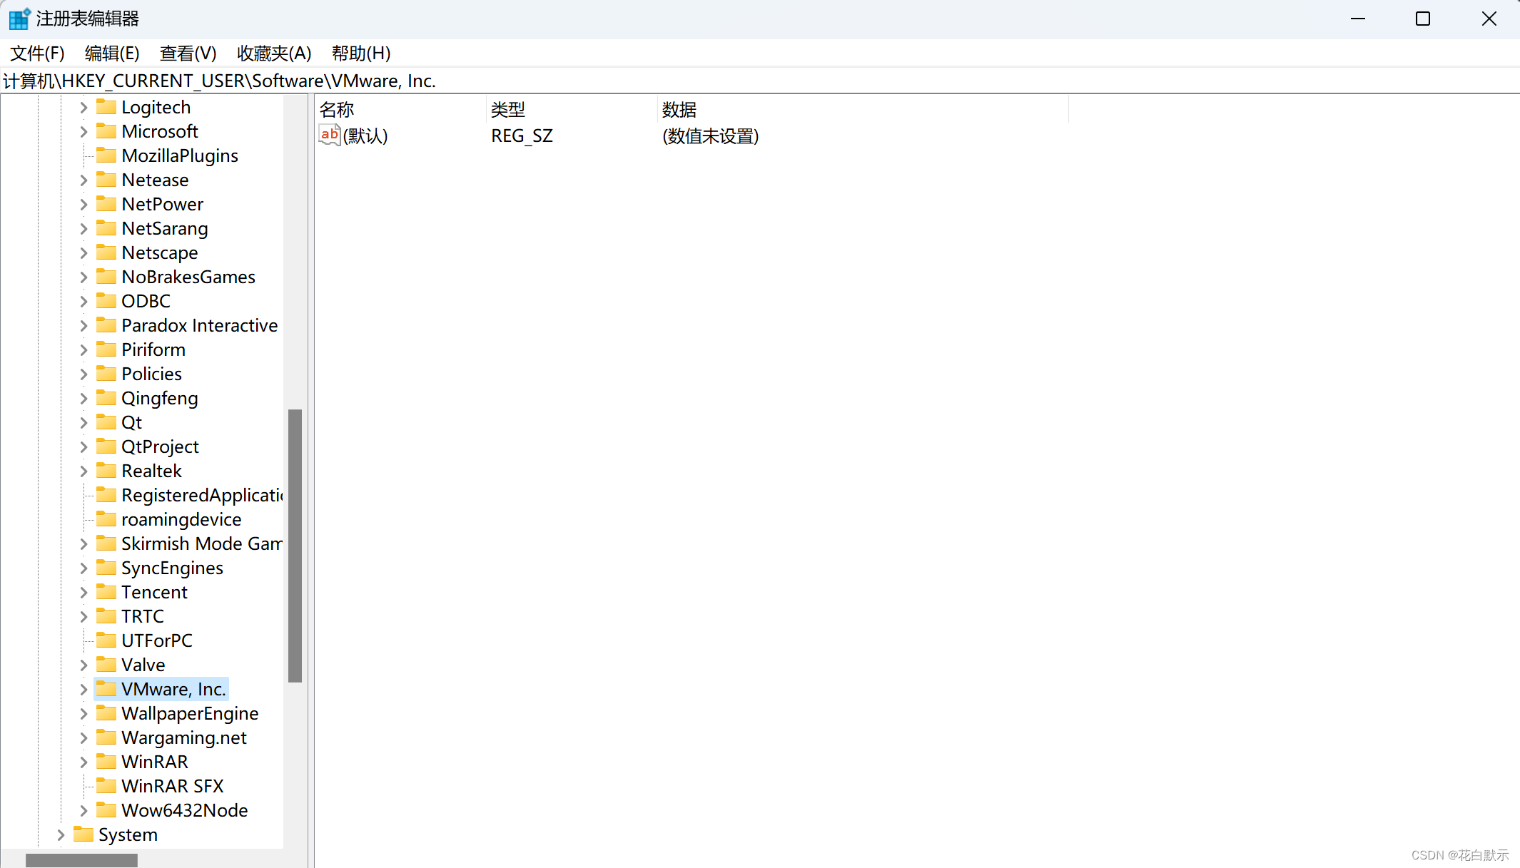Open the 查看(V) menu

click(188, 53)
